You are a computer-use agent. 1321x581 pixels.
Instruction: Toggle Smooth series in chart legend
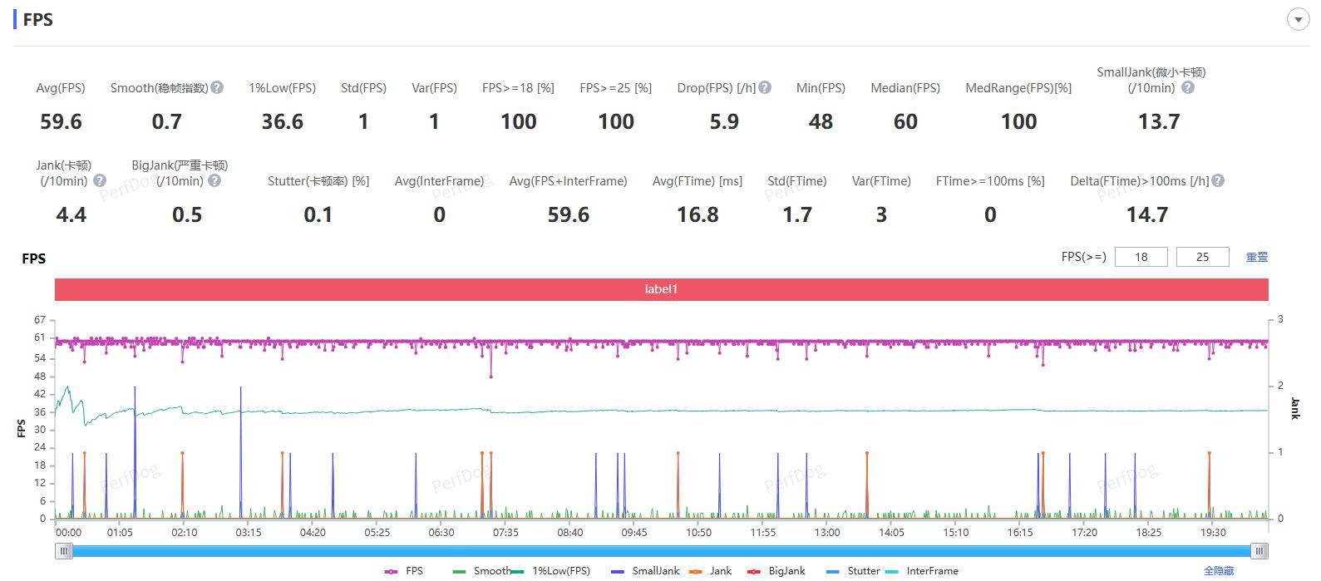tap(481, 571)
